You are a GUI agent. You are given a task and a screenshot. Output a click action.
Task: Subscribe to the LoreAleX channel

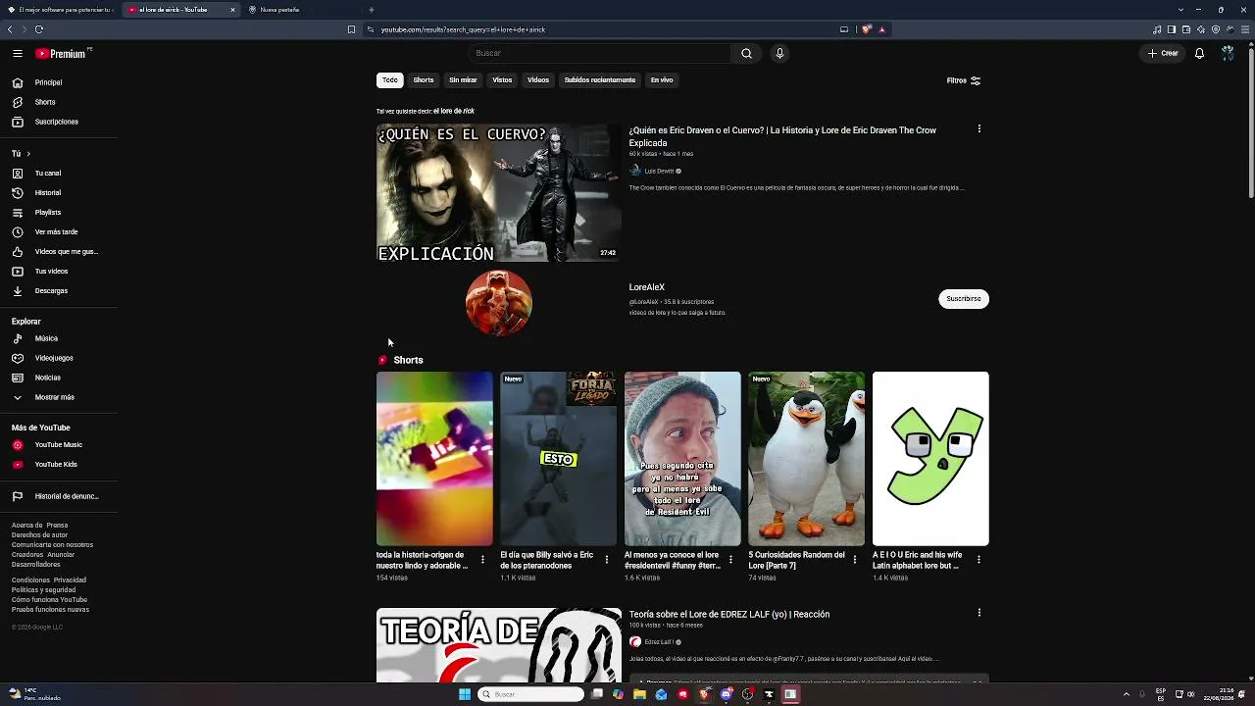point(964,299)
